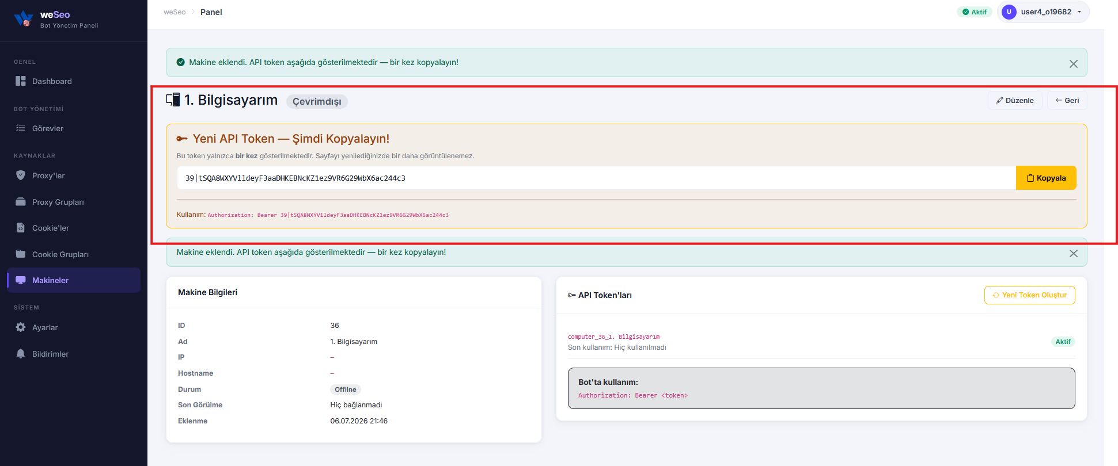Image resolution: width=1118 pixels, height=466 pixels.
Task: Click the computer_36_1. Bilgisayarım token name
Action: coord(614,337)
